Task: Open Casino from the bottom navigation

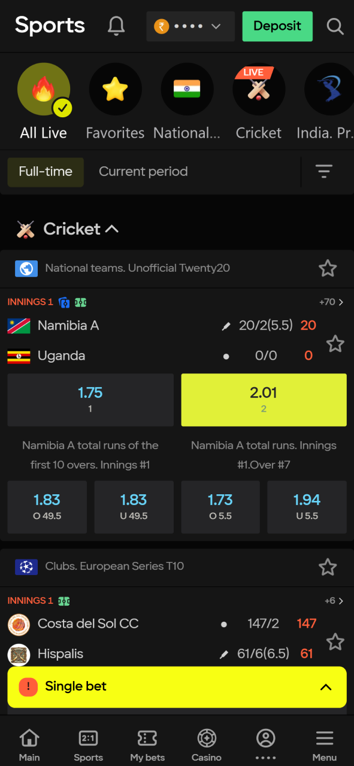Action: tap(206, 743)
